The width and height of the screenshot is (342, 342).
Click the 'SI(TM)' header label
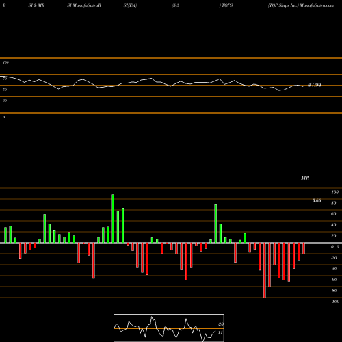tap(130, 5)
